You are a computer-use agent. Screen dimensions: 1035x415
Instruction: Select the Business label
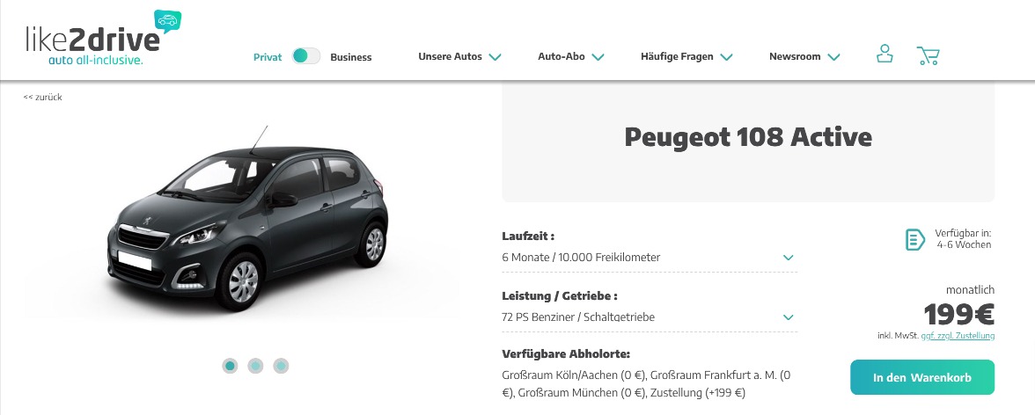coord(351,57)
